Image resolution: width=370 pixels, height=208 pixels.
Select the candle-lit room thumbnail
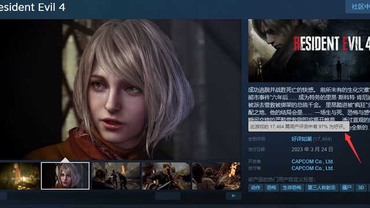[x=20, y=176]
